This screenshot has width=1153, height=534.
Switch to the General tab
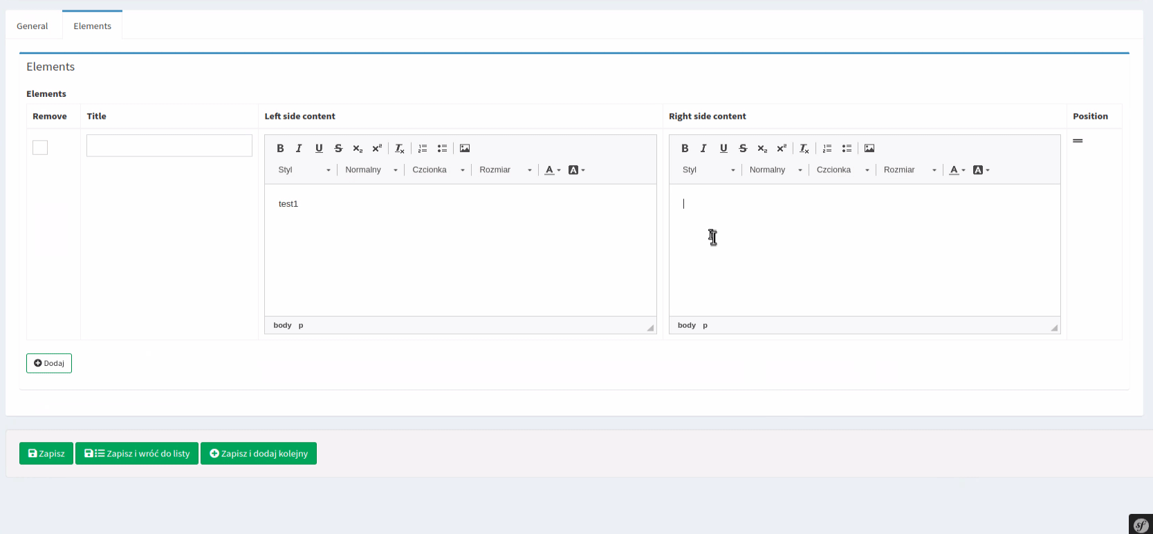click(x=33, y=26)
